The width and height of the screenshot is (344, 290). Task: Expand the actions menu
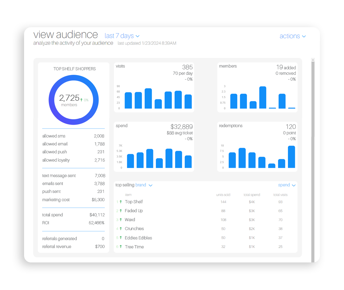[x=292, y=36]
